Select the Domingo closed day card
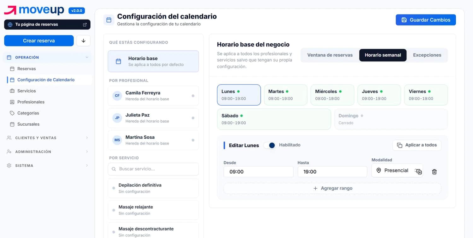The image size is (473, 238). pyautogui.click(x=391, y=119)
